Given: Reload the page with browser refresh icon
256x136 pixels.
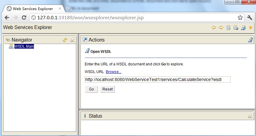Looking at the screenshot, I should pos(24,17).
